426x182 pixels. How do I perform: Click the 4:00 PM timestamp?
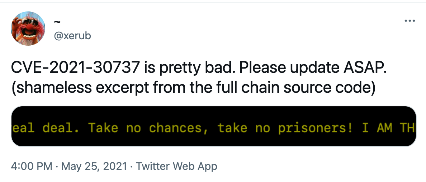pos(31,166)
